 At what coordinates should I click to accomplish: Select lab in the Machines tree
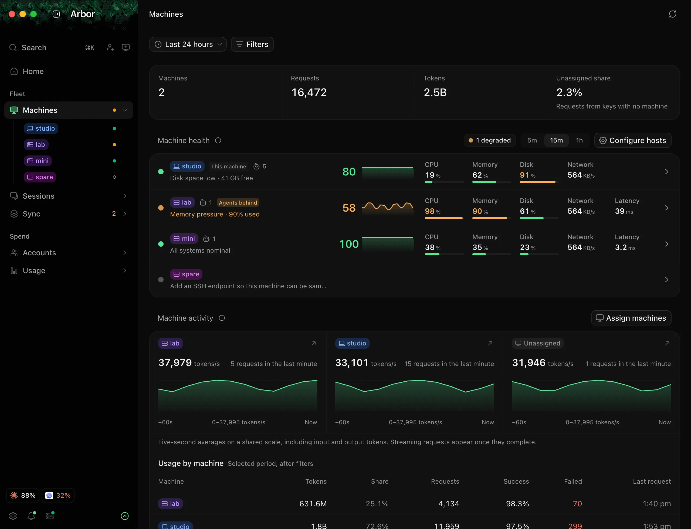coord(36,145)
